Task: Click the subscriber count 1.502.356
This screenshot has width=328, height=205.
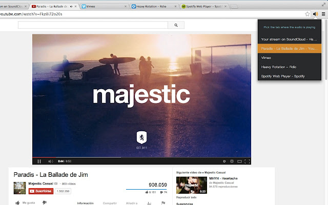Action: pos(63,191)
